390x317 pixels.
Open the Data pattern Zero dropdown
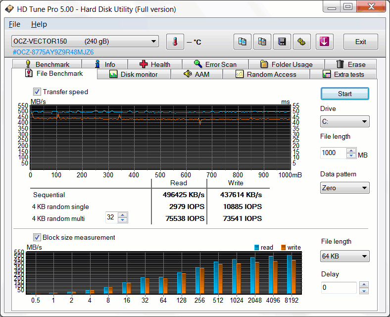345,188
